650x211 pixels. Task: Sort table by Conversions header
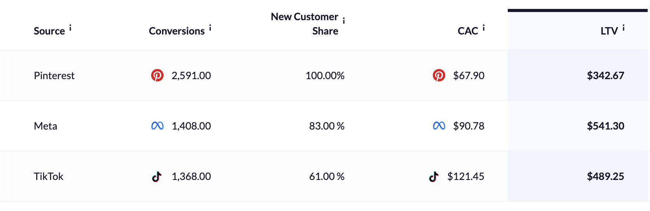177,31
